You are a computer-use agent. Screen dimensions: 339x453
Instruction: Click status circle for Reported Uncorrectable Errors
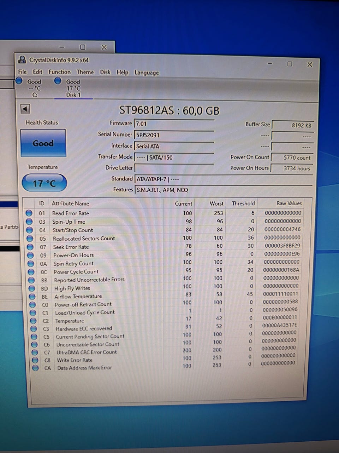coord(31,280)
